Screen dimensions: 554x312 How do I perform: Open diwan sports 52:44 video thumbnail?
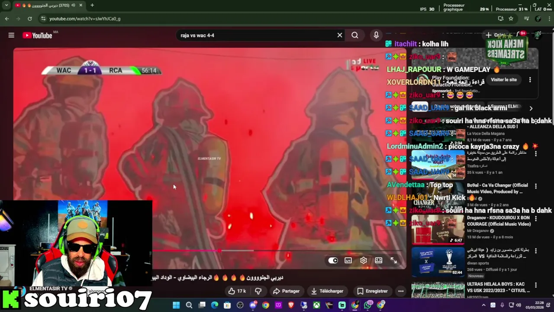coord(438,261)
